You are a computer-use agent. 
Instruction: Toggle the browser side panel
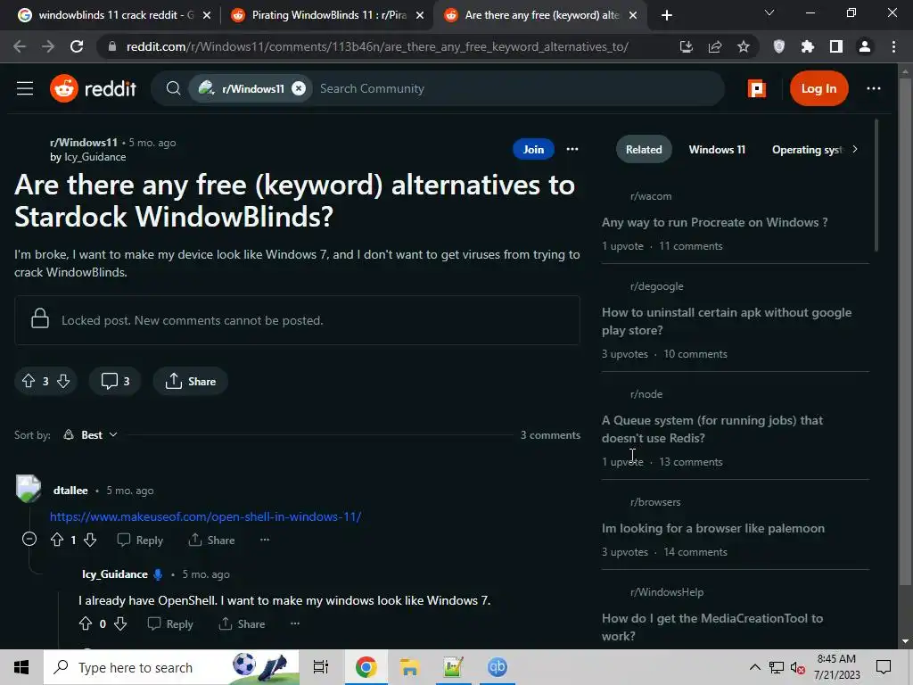click(836, 46)
